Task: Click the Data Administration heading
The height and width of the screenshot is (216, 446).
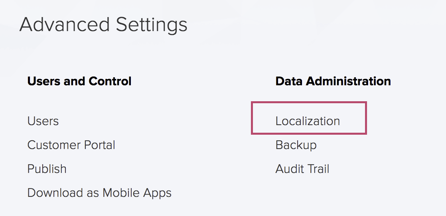Action: (333, 81)
